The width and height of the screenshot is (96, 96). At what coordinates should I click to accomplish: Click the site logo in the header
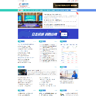(24, 5)
